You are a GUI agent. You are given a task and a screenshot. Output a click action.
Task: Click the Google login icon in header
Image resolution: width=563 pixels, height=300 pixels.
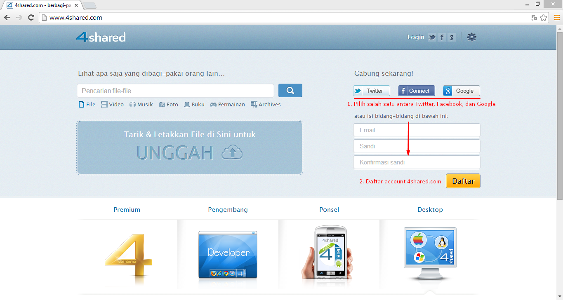pyautogui.click(x=452, y=37)
